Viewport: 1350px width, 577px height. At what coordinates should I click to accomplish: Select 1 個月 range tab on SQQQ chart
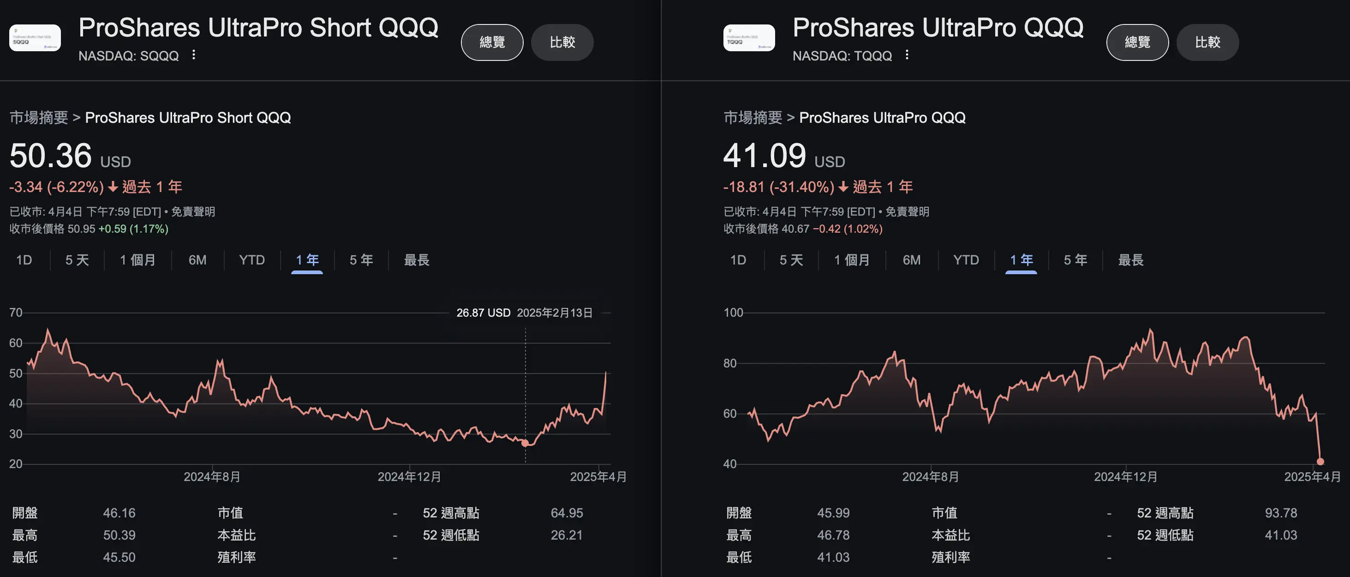click(x=138, y=260)
